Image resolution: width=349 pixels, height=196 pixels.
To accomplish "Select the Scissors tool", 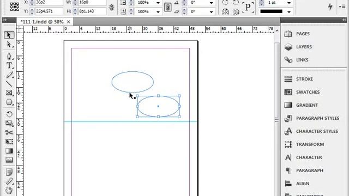I will [9, 132].
